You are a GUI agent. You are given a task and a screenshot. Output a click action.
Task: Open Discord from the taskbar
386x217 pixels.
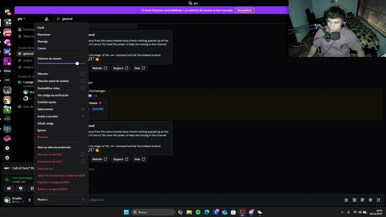[251, 212]
